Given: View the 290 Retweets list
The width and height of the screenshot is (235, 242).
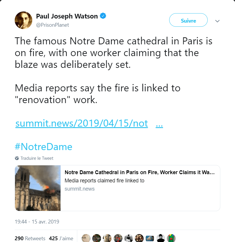Looking at the screenshot, I should click(x=30, y=238).
